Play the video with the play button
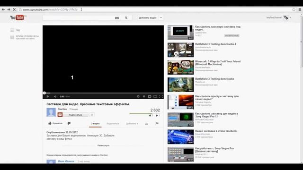 [48, 96]
